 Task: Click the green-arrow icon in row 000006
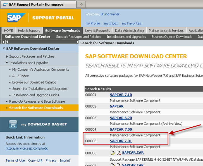pyautogui.click(x=113, y=153)
